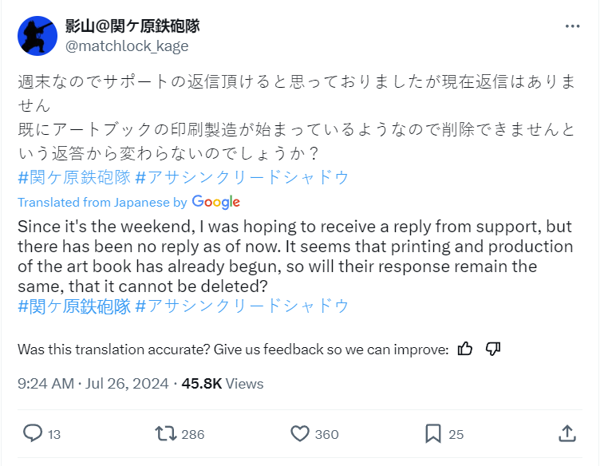The image size is (608, 466).
Task: Click the reply speech bubble icon
Action: tap(32, 434)
